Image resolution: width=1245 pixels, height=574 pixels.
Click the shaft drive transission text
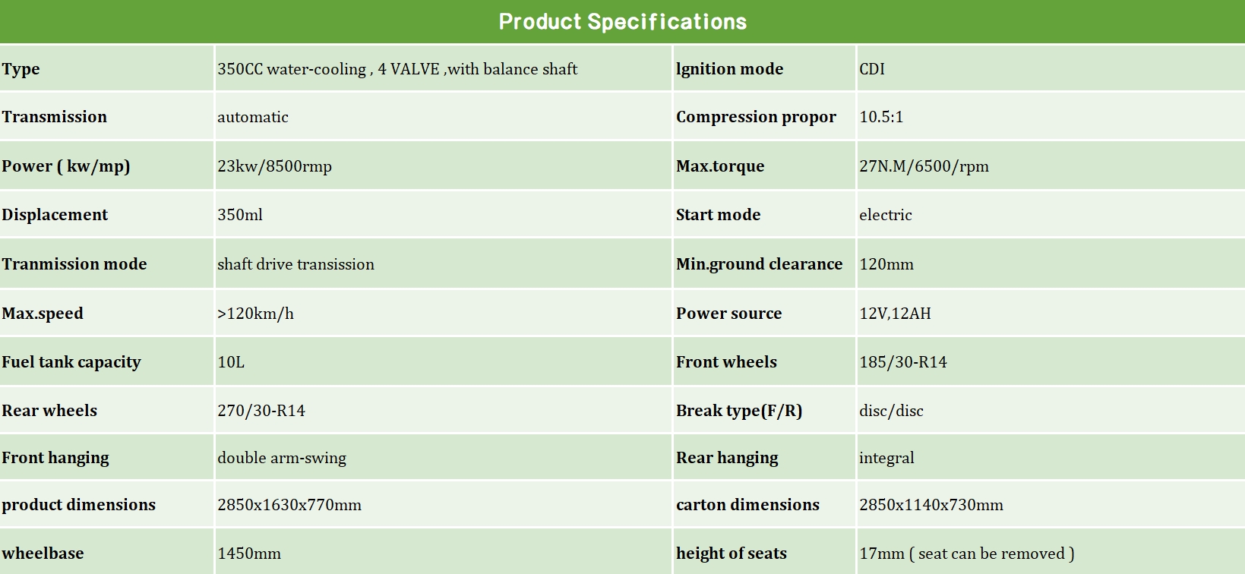point(295,264)
